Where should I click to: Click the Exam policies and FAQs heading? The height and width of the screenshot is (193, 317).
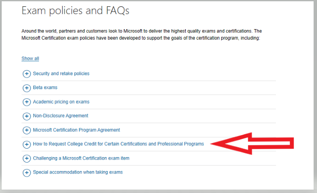pos(75,11)
